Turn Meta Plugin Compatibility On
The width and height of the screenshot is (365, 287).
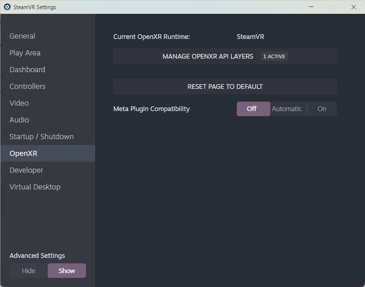coord(322,109)
